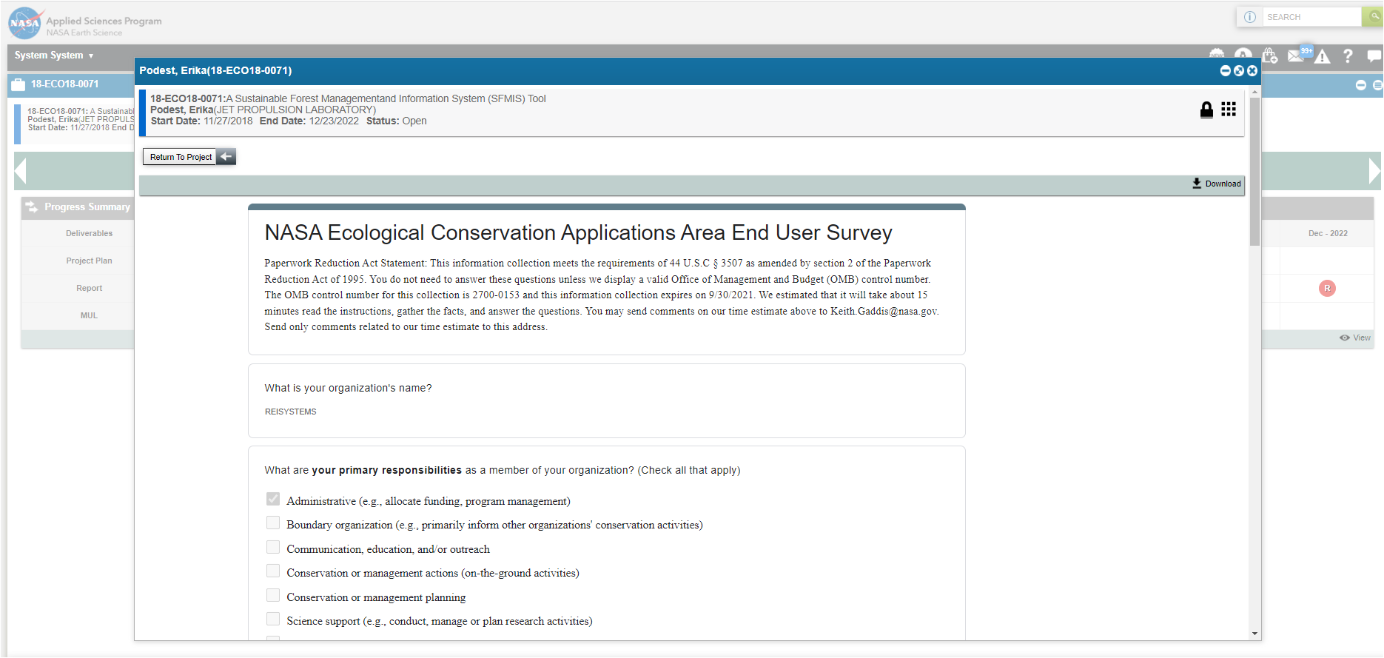This screenshot has height=658, width=1384.
Task: Open the mail inbox with 99+ badge
Action: click(x=1297, y=56)
